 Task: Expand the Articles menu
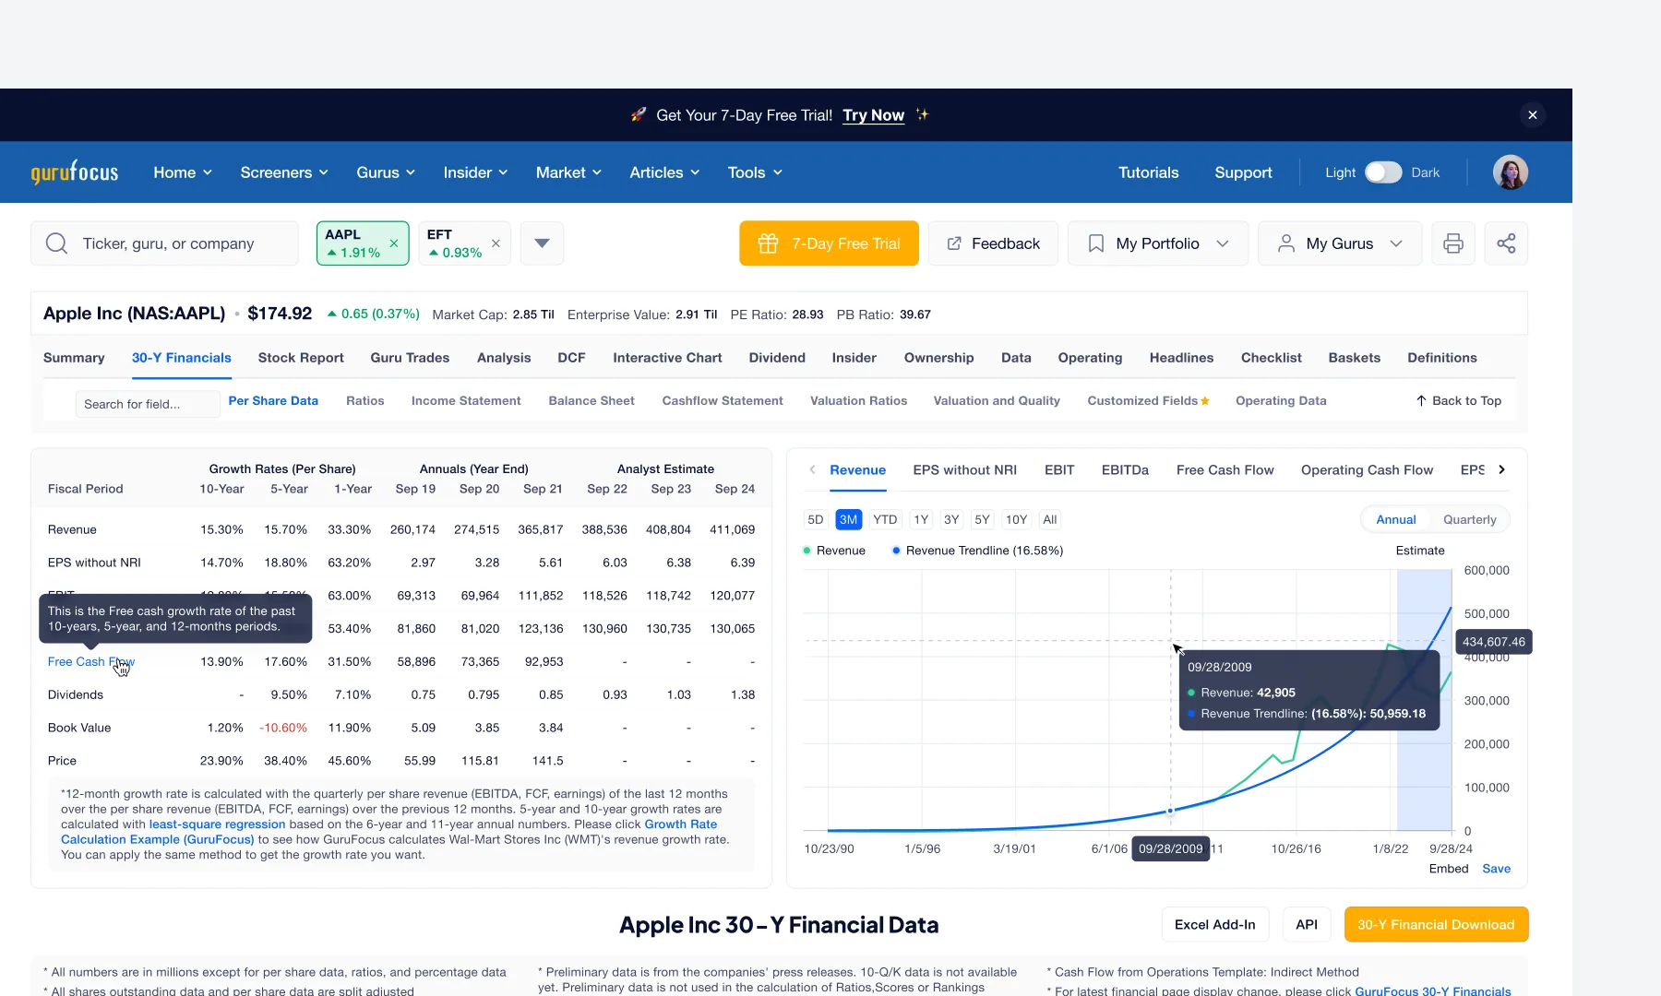[x=664, y=172]
